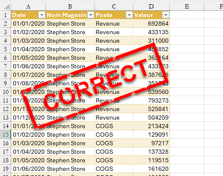Viewport: 223px width, 176px height.
Task: Select column A header
Action: pyautogui.click(x=28, y=6)
